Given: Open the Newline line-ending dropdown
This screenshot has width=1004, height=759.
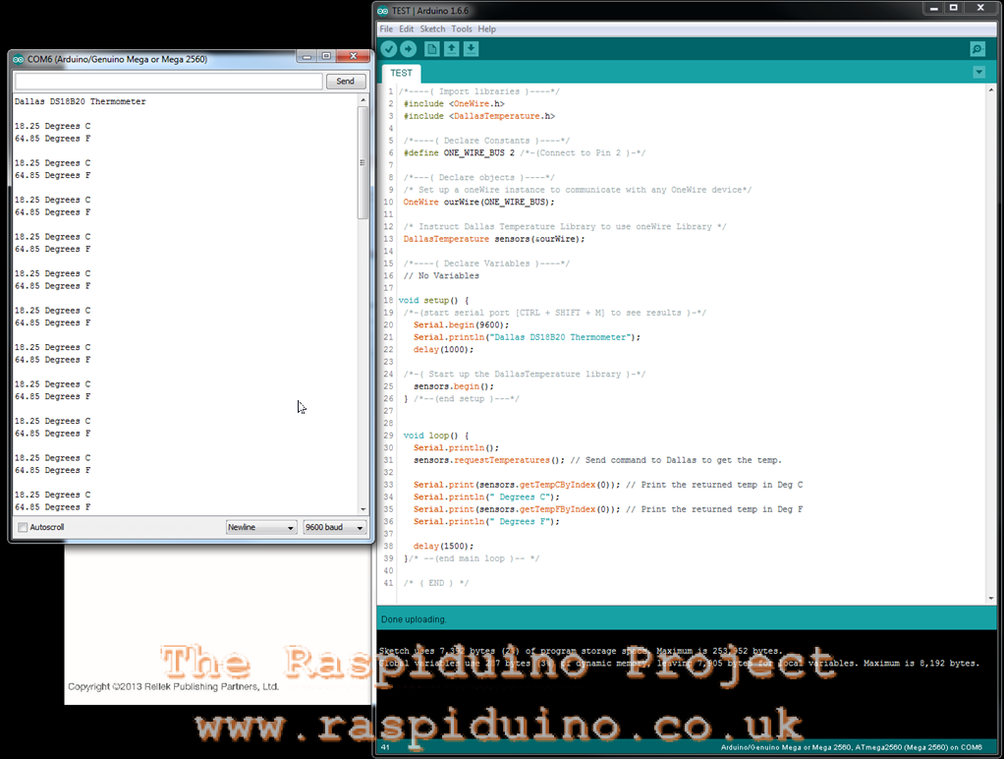Looking at the screenshot, I should (x=261, y=527).
